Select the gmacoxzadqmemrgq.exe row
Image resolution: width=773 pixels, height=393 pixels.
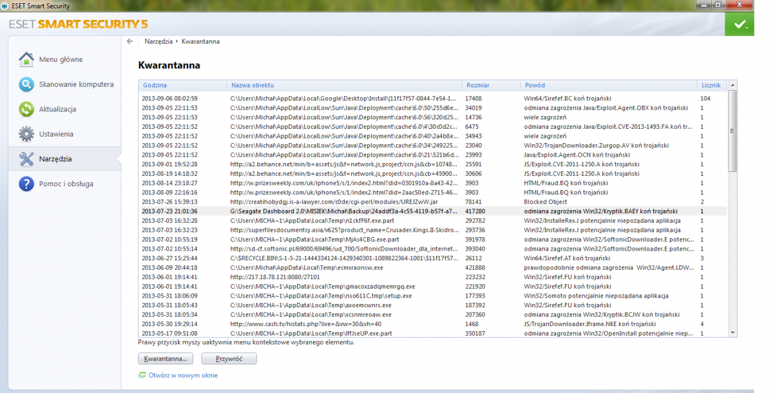pyautogui.click(x=433, y=287)
